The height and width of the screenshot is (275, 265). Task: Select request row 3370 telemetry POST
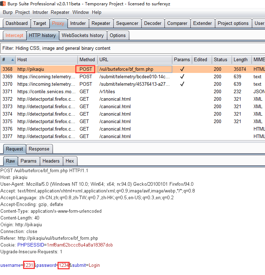(132, 84)
